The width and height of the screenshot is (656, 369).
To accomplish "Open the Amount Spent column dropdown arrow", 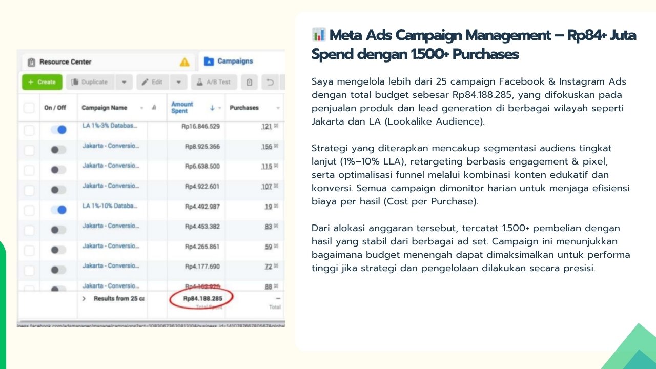I will tap(220, 108).
